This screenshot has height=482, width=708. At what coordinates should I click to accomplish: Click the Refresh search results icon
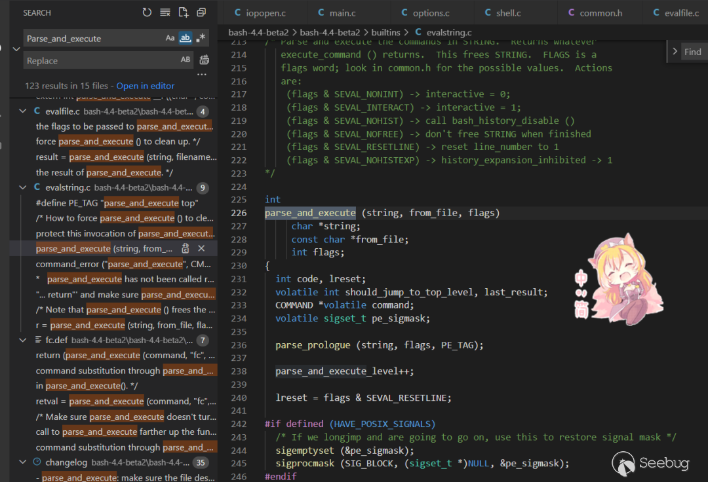tap(147, 12)
